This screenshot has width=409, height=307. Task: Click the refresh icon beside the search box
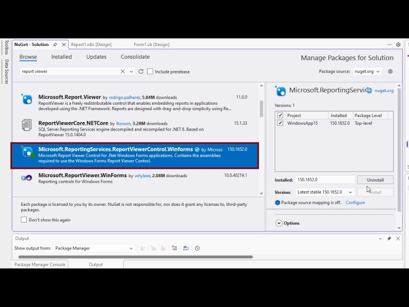141,72
